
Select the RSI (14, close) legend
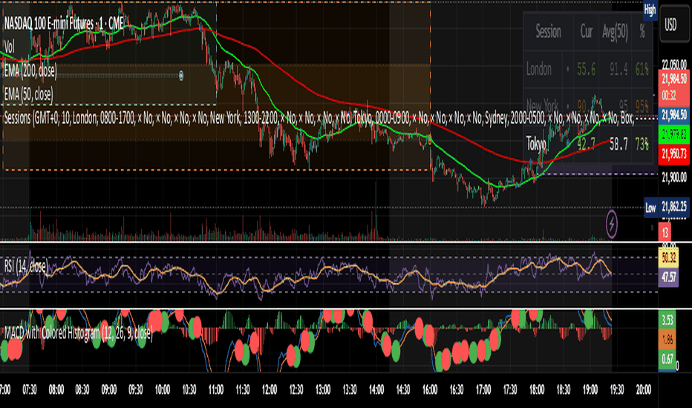pyautogui.click(x=26, y=266)
